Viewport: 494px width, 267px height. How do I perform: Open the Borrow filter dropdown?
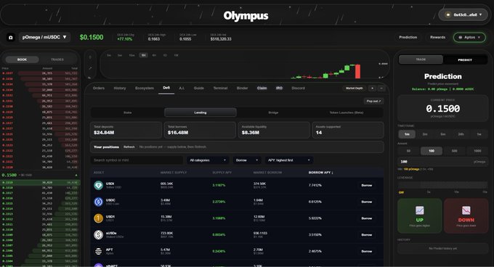(247, 160)
